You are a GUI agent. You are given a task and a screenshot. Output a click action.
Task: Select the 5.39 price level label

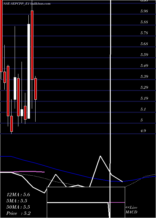pos(144,77)
